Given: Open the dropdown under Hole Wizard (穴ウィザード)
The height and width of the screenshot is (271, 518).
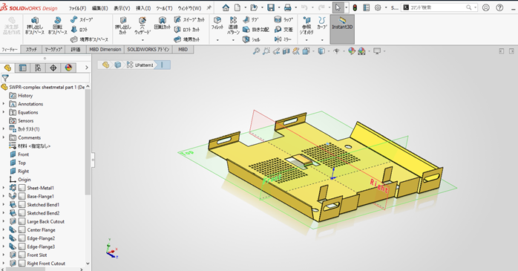Looking at the screenshot, I should (142, 40).
